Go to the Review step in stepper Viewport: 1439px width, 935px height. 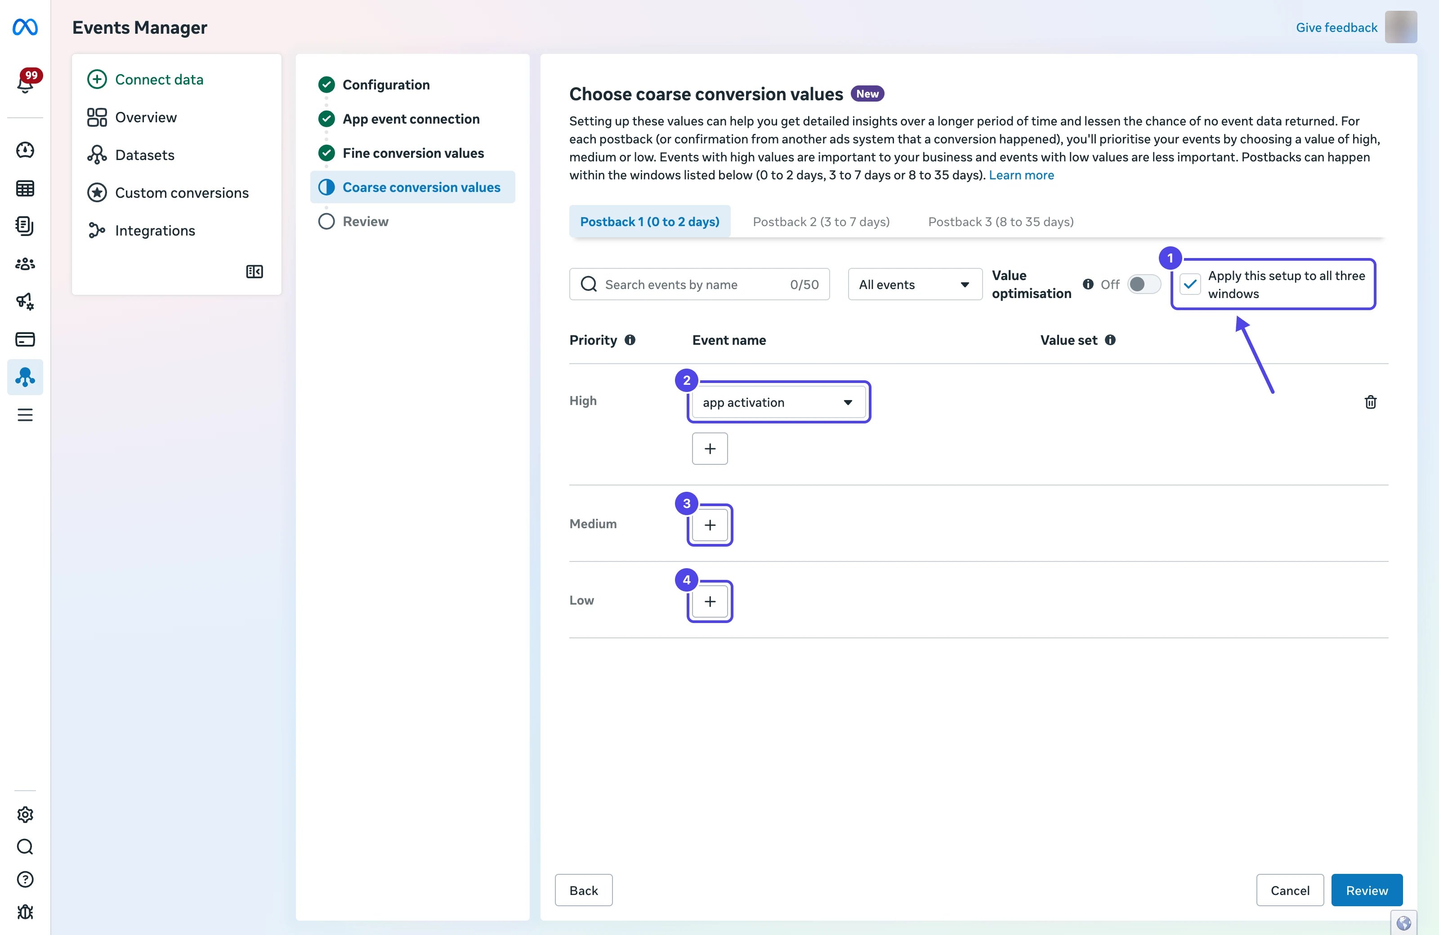tap(365, 221)
